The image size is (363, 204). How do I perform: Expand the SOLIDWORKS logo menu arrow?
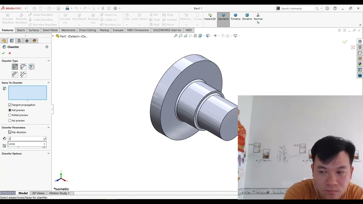[25, 8]
